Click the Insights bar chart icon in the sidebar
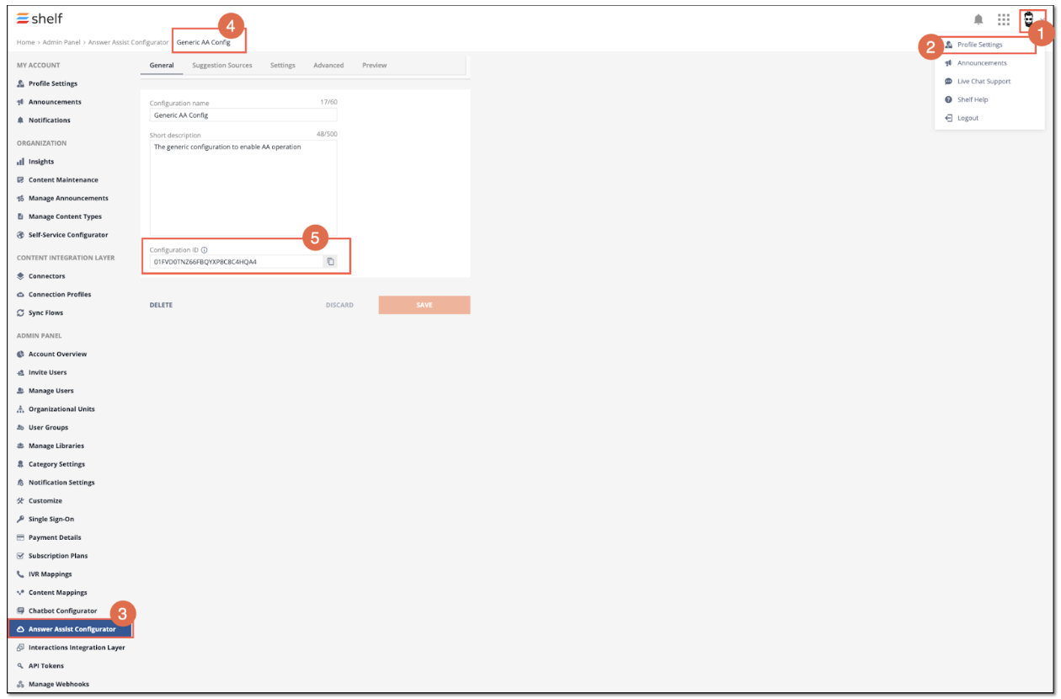 point(20,162)
